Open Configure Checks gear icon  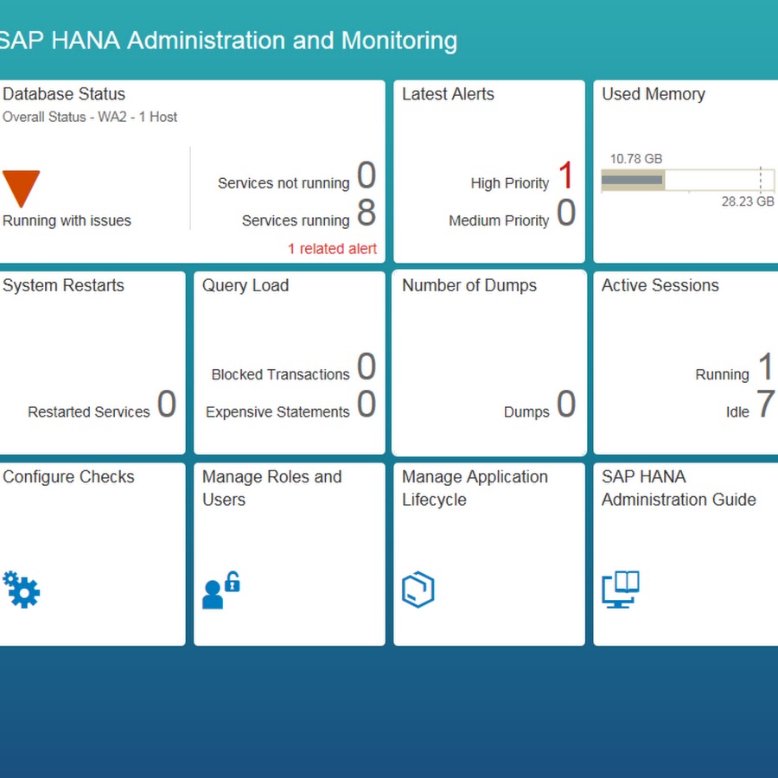[x=21, y=589]
